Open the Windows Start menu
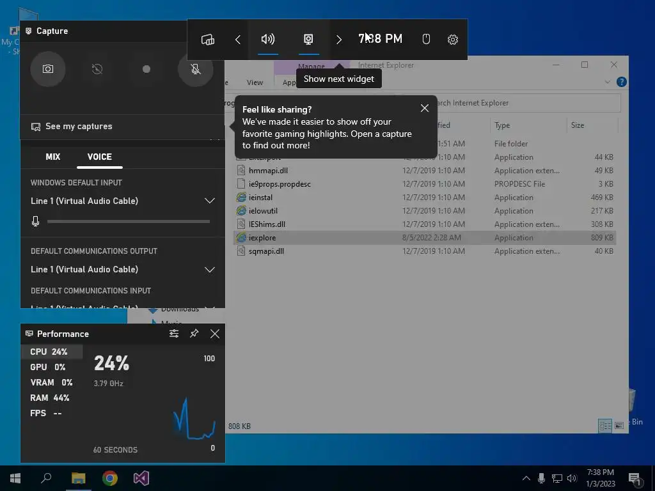This screenshot has height=491, width=655. (x=15, y=478)
